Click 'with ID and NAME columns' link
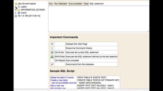Screen dimensions: 163x91 click(64, 83)
